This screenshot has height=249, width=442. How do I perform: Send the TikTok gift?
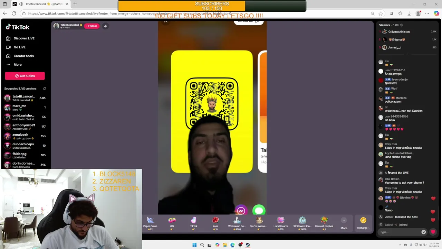[194, 223]
